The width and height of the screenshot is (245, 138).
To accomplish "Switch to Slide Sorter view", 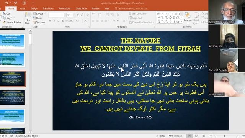I will (196, 136).
